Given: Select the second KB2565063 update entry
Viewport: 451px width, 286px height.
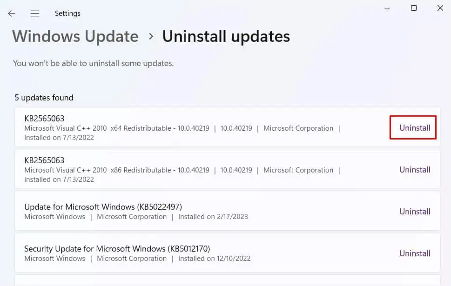Looking at the screenshot, I should (x=186, y=169).
